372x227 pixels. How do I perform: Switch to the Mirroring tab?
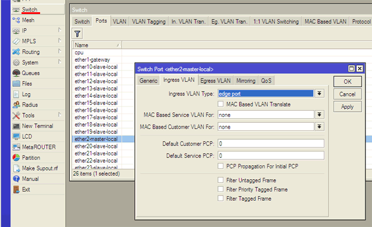coord(246,81)
